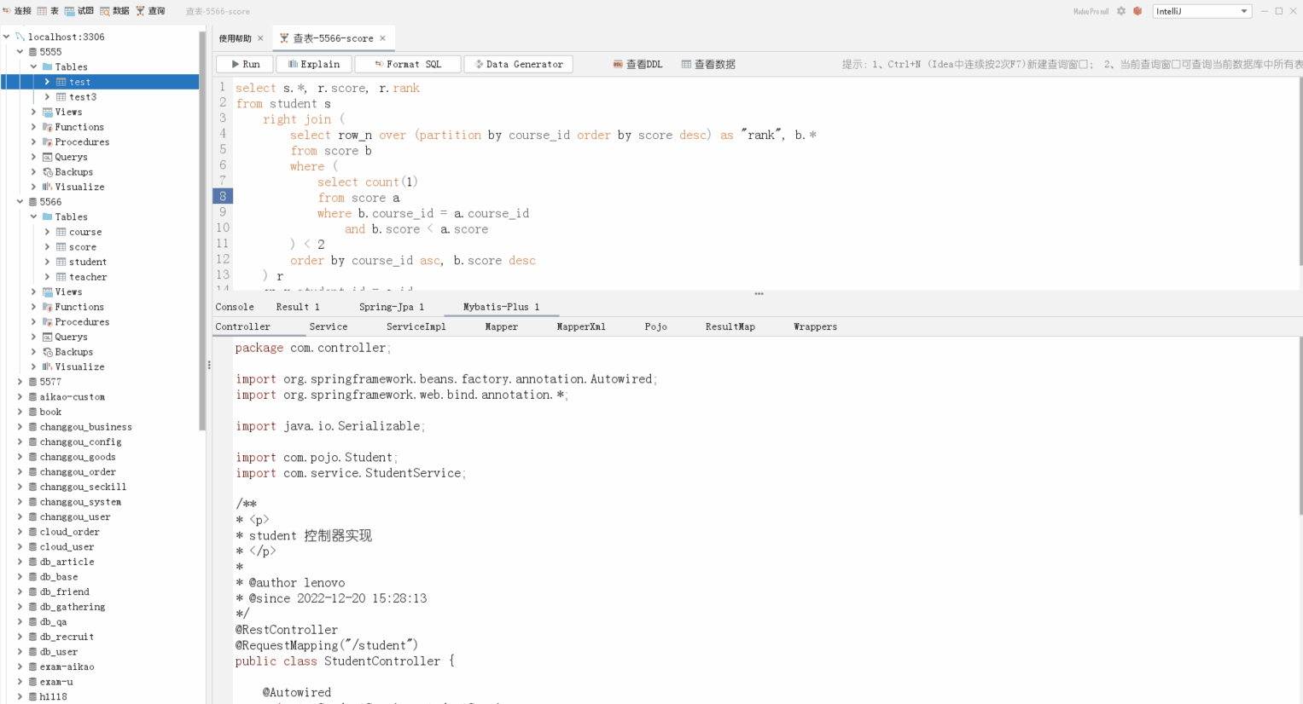1303x704 pixels.
Task: Open the settings gear icon in title bar
Action: (x=1121, y=11)
